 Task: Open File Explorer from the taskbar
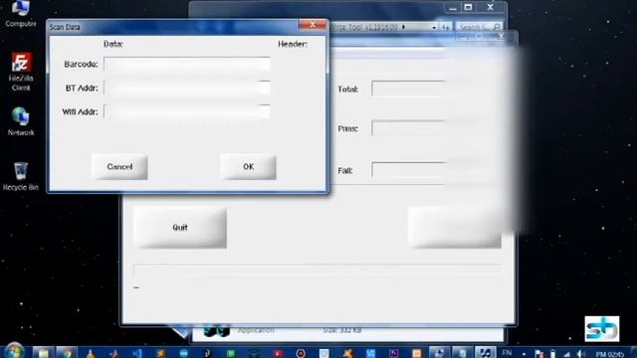click(x=44, y=352)
